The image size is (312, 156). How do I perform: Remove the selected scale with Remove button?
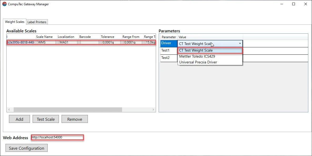click(x=75, y=119)
